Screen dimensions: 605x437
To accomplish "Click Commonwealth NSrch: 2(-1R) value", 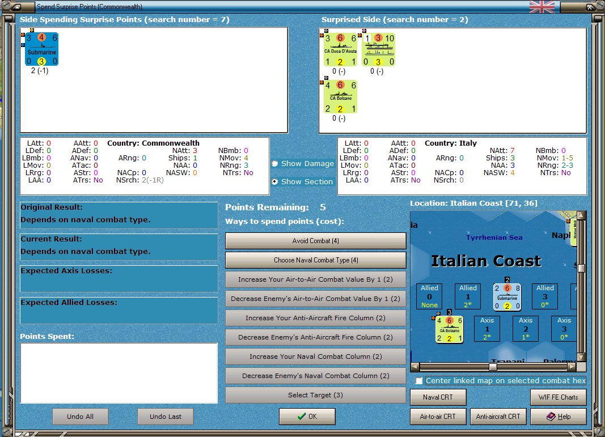I will tap(153, 180).
